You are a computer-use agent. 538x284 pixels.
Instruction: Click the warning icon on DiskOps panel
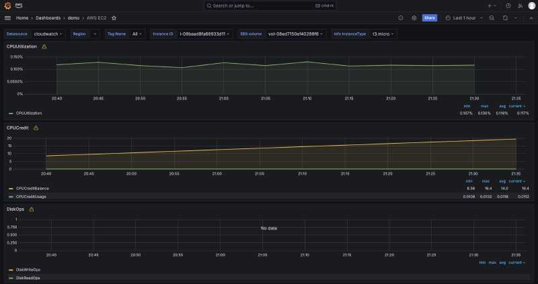31,209
